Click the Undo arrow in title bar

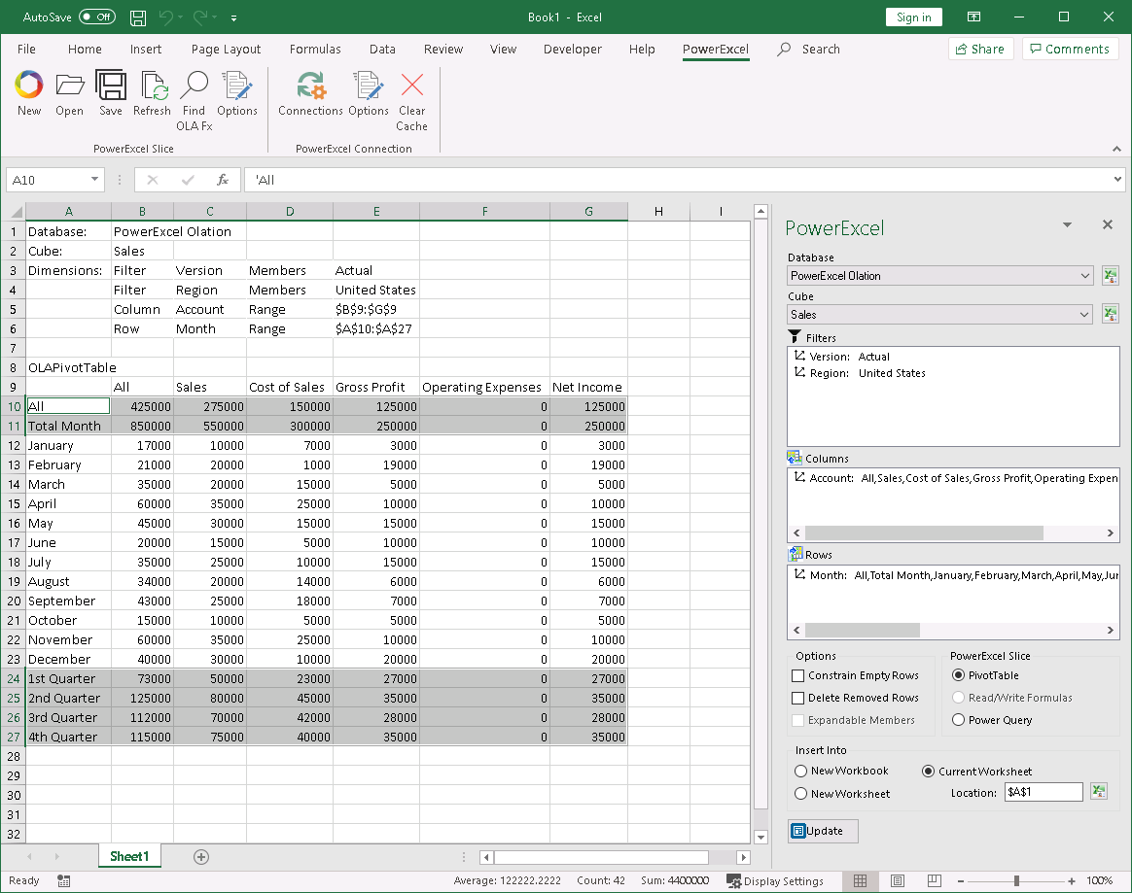[166, 17]
